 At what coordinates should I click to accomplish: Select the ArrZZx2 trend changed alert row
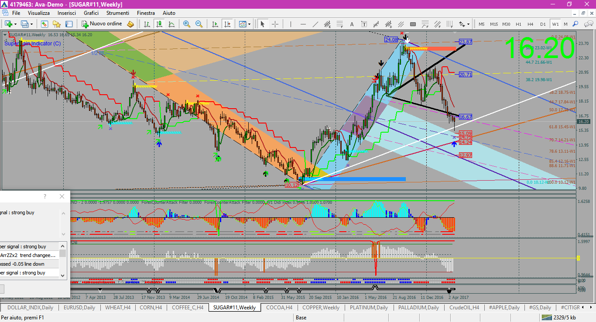click(x=29, y=255)
